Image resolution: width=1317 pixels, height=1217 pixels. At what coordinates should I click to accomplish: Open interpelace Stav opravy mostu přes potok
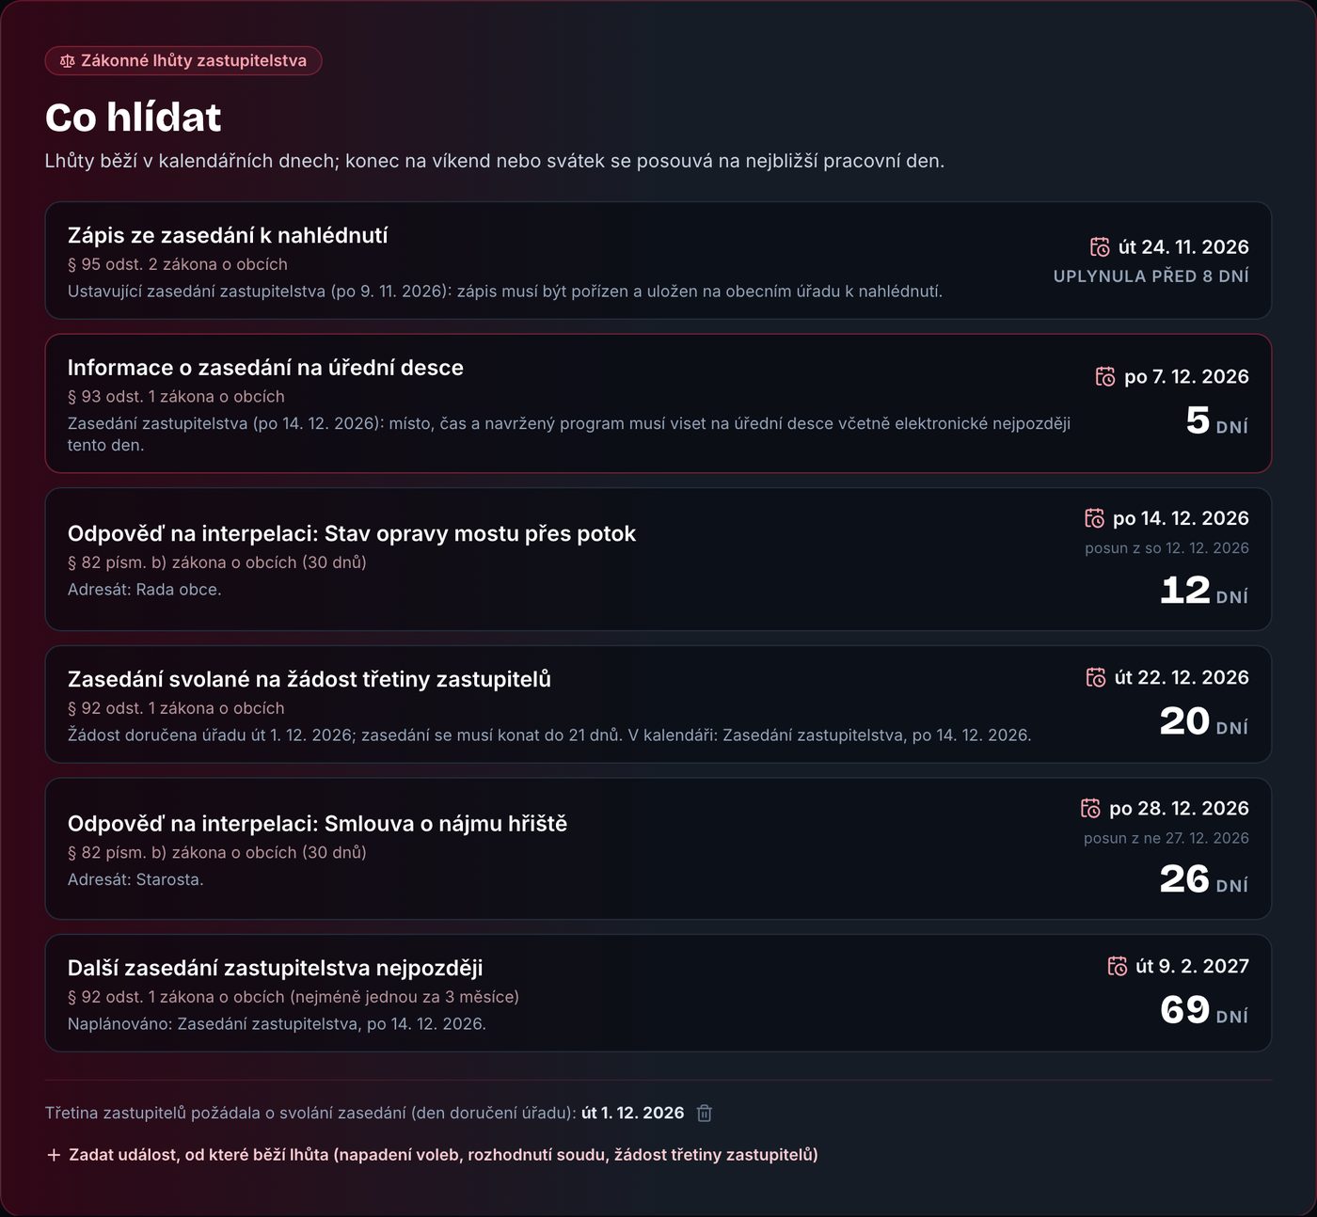click(658, 560)
